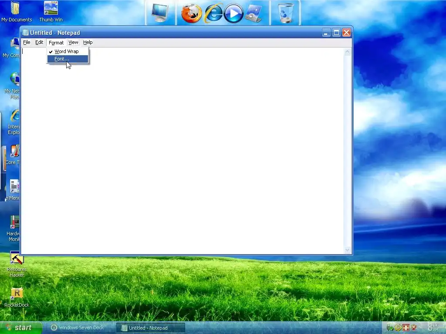The width and height of the screenshot is (446, 334).
Task: Open the Edit menu
Action: pyautogui.click(x=39, y=42)
